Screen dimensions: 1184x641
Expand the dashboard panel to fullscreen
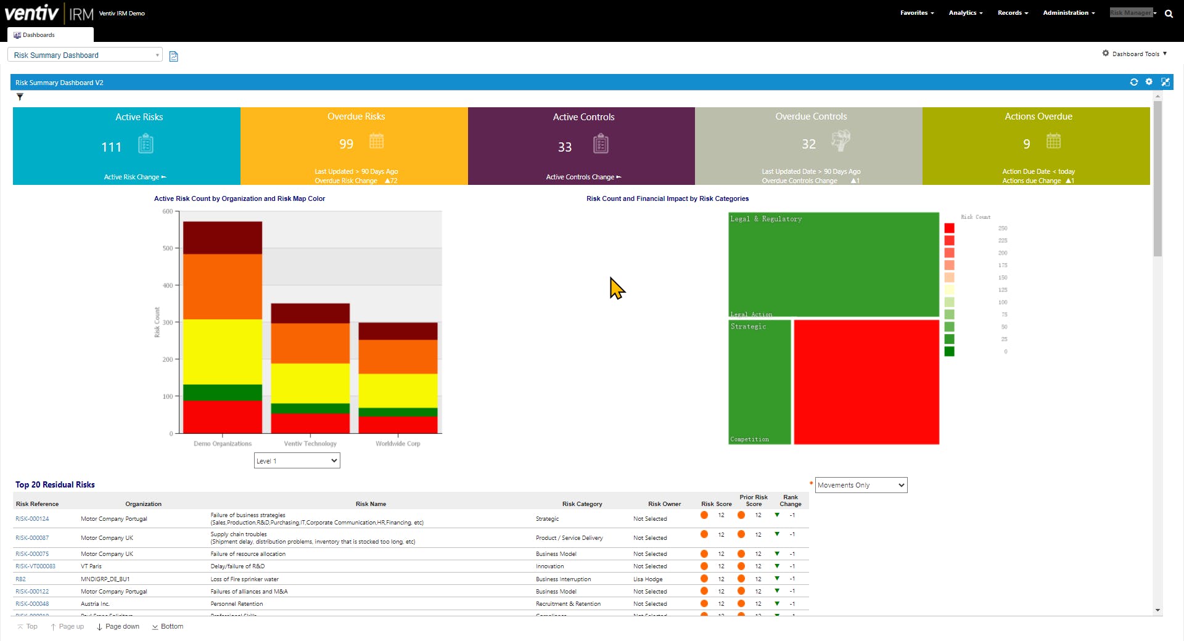pos(1165,82)
